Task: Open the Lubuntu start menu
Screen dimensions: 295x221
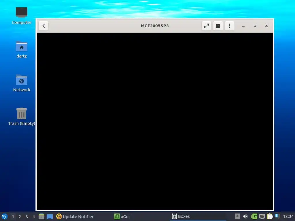Action: point(5,216)
